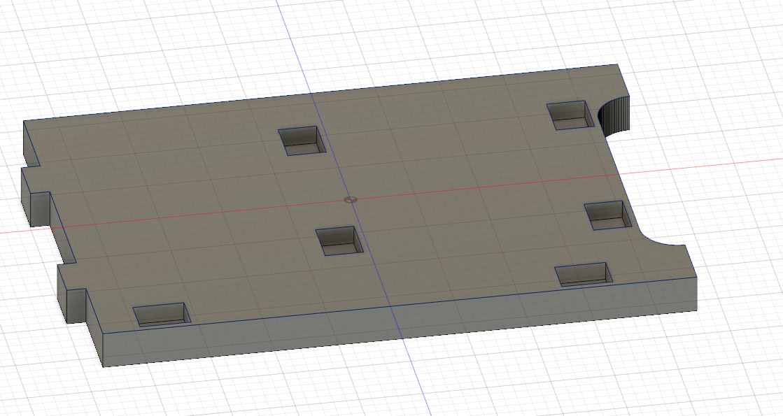
Task: Select the origin point marker on the plate
Action: [351, 199]
